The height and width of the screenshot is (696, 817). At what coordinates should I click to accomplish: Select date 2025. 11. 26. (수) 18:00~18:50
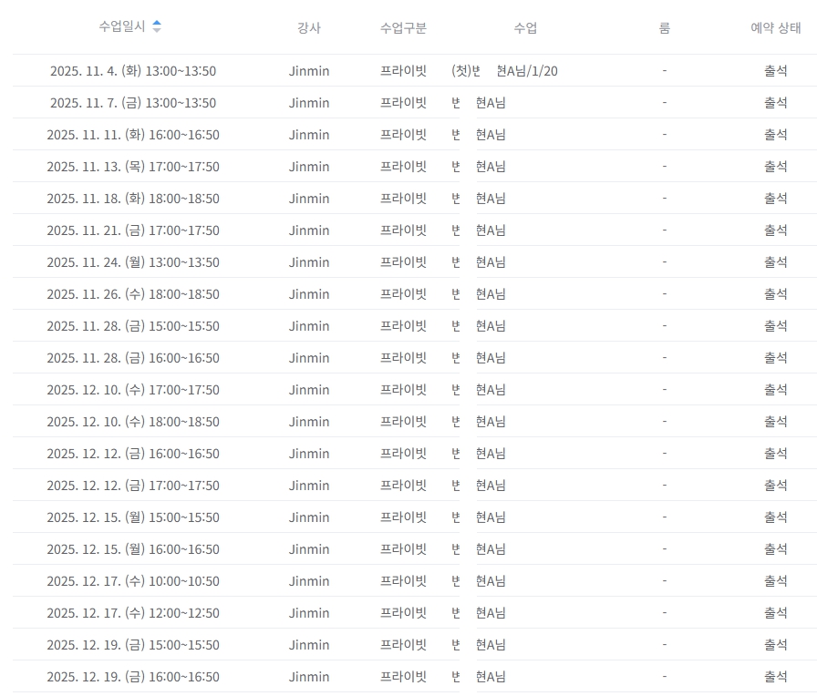133,294
